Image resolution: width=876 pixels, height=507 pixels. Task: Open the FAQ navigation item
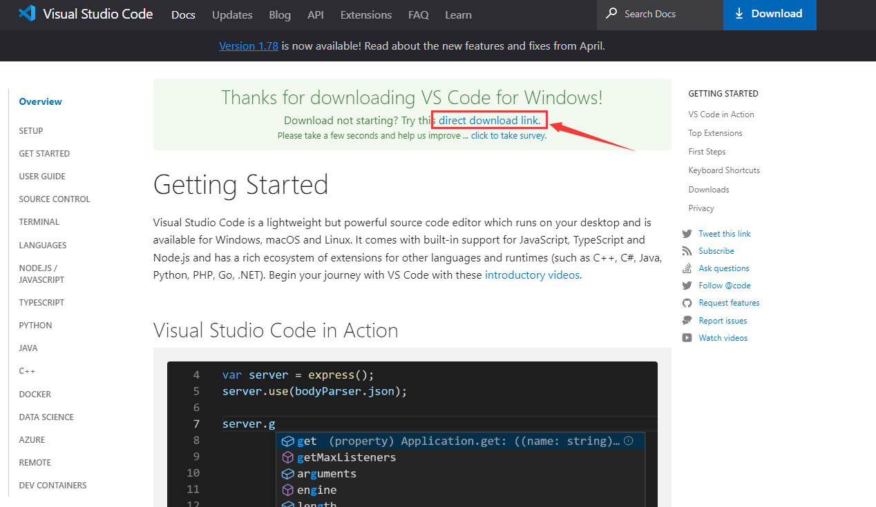[419, 14]
